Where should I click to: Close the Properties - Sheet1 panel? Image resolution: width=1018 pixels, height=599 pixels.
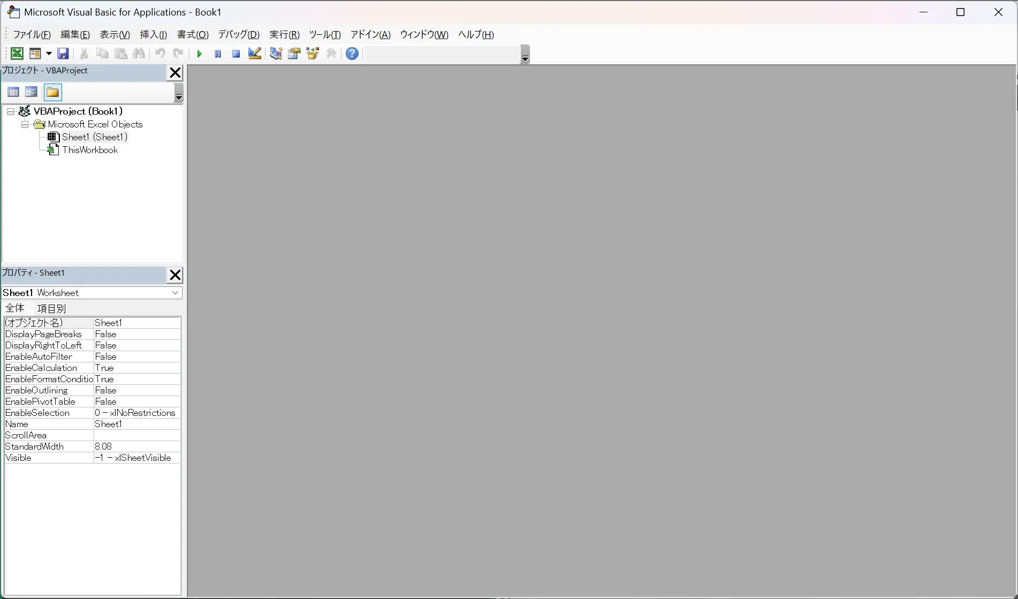point(175,275)
